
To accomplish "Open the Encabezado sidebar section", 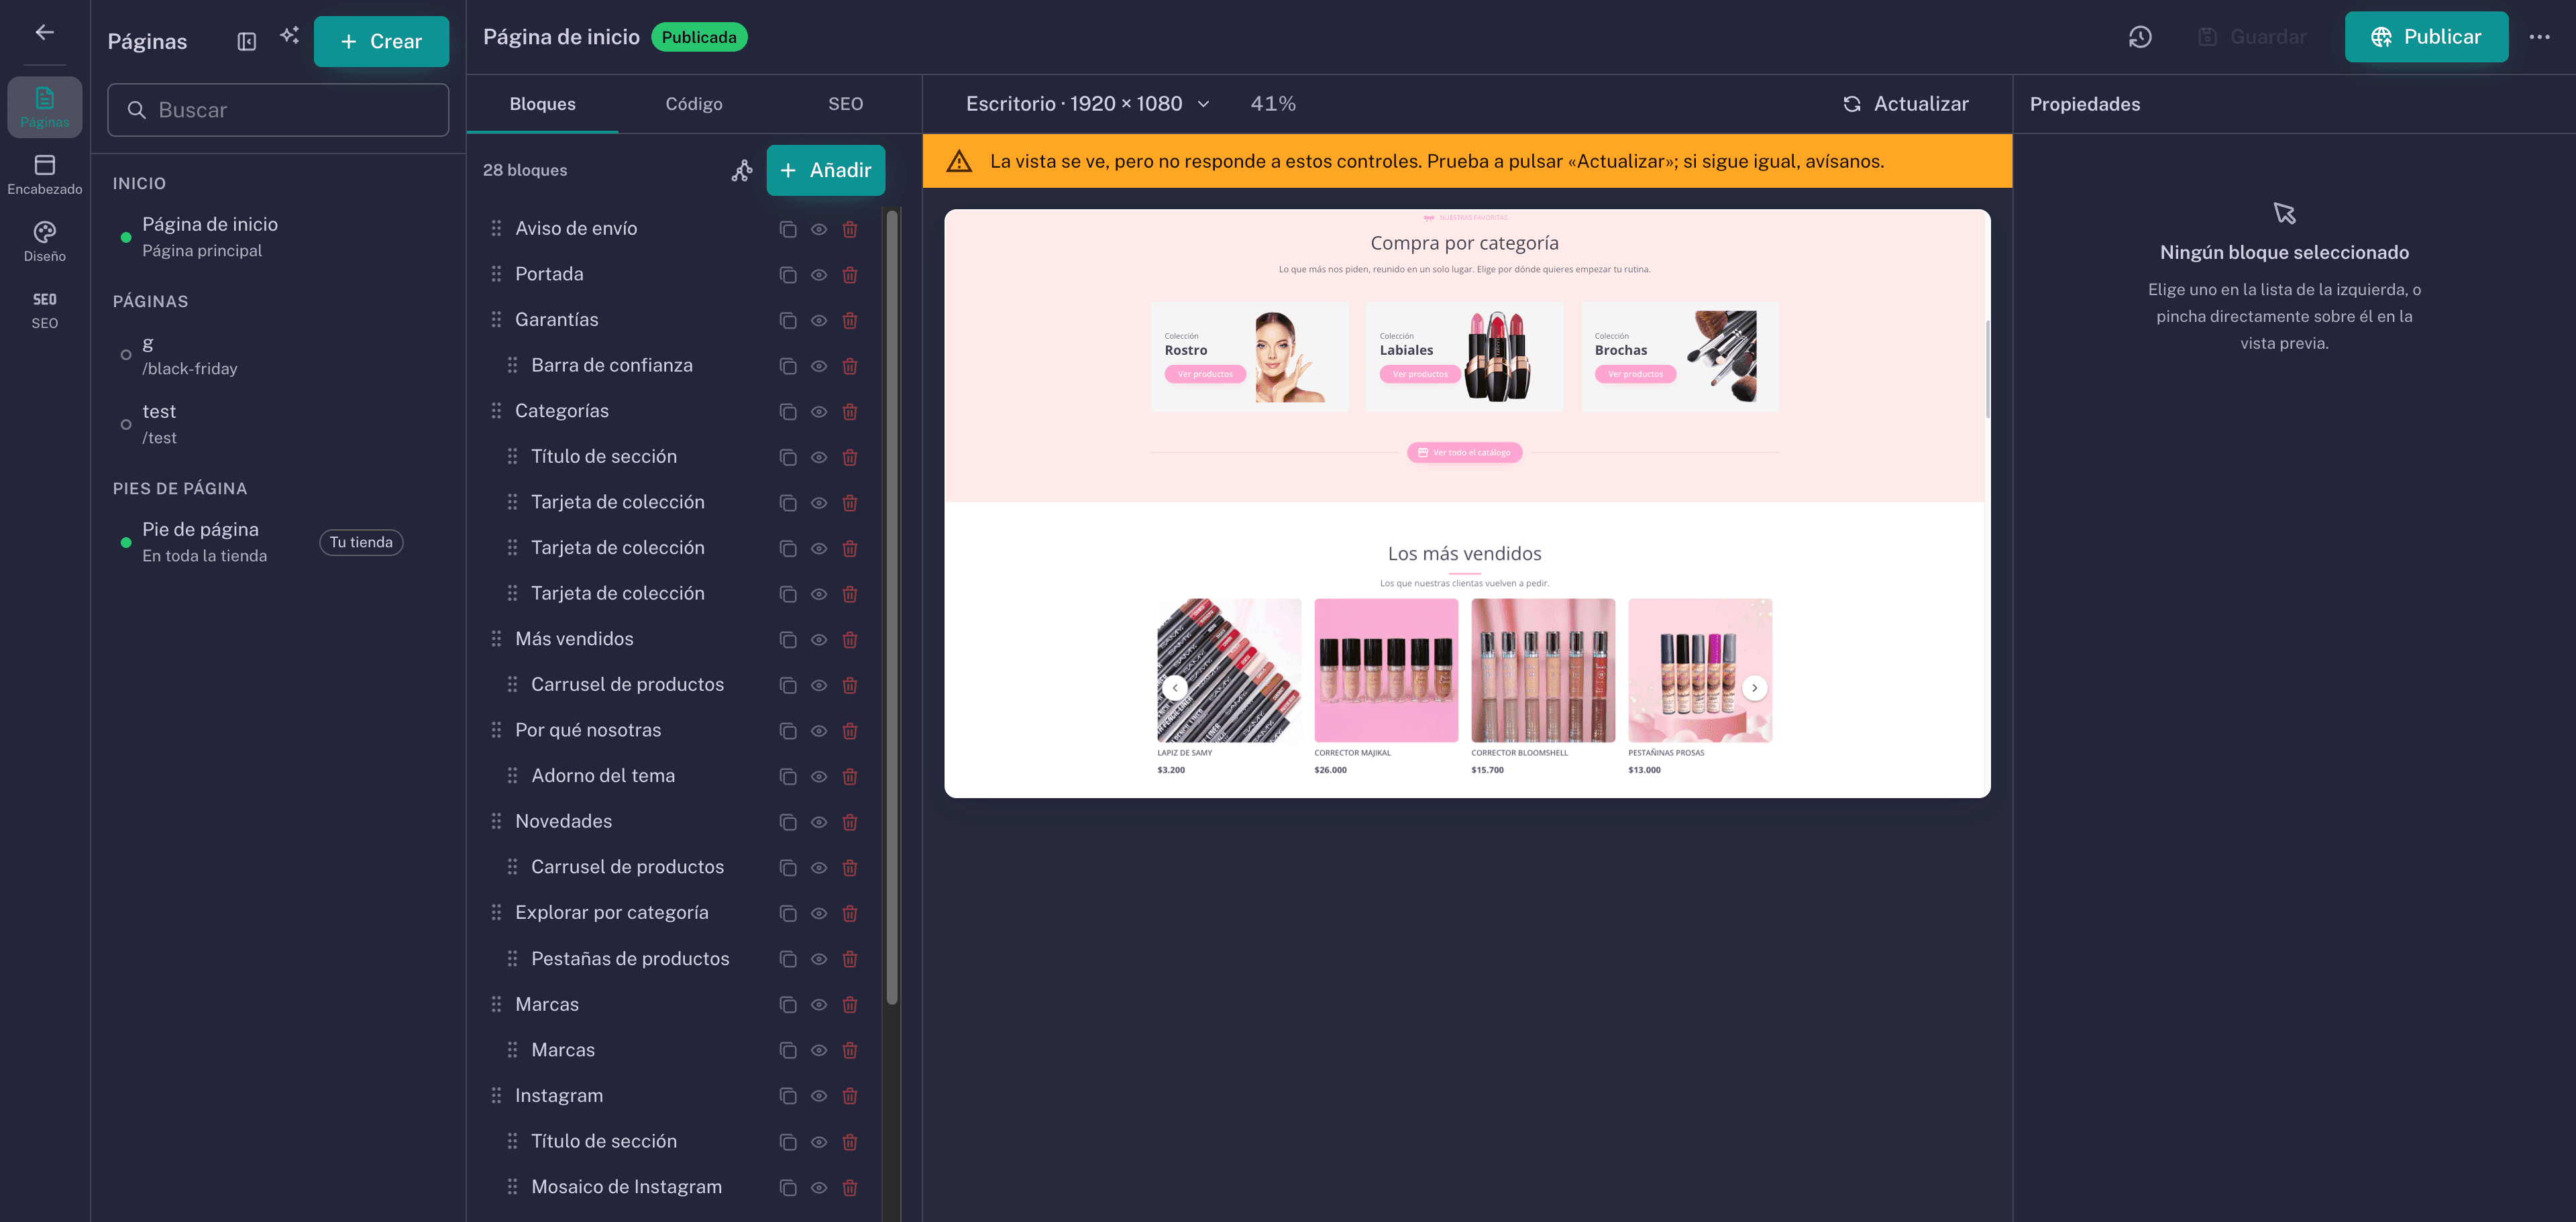I will pyautogui.click(x=45, y=174).
